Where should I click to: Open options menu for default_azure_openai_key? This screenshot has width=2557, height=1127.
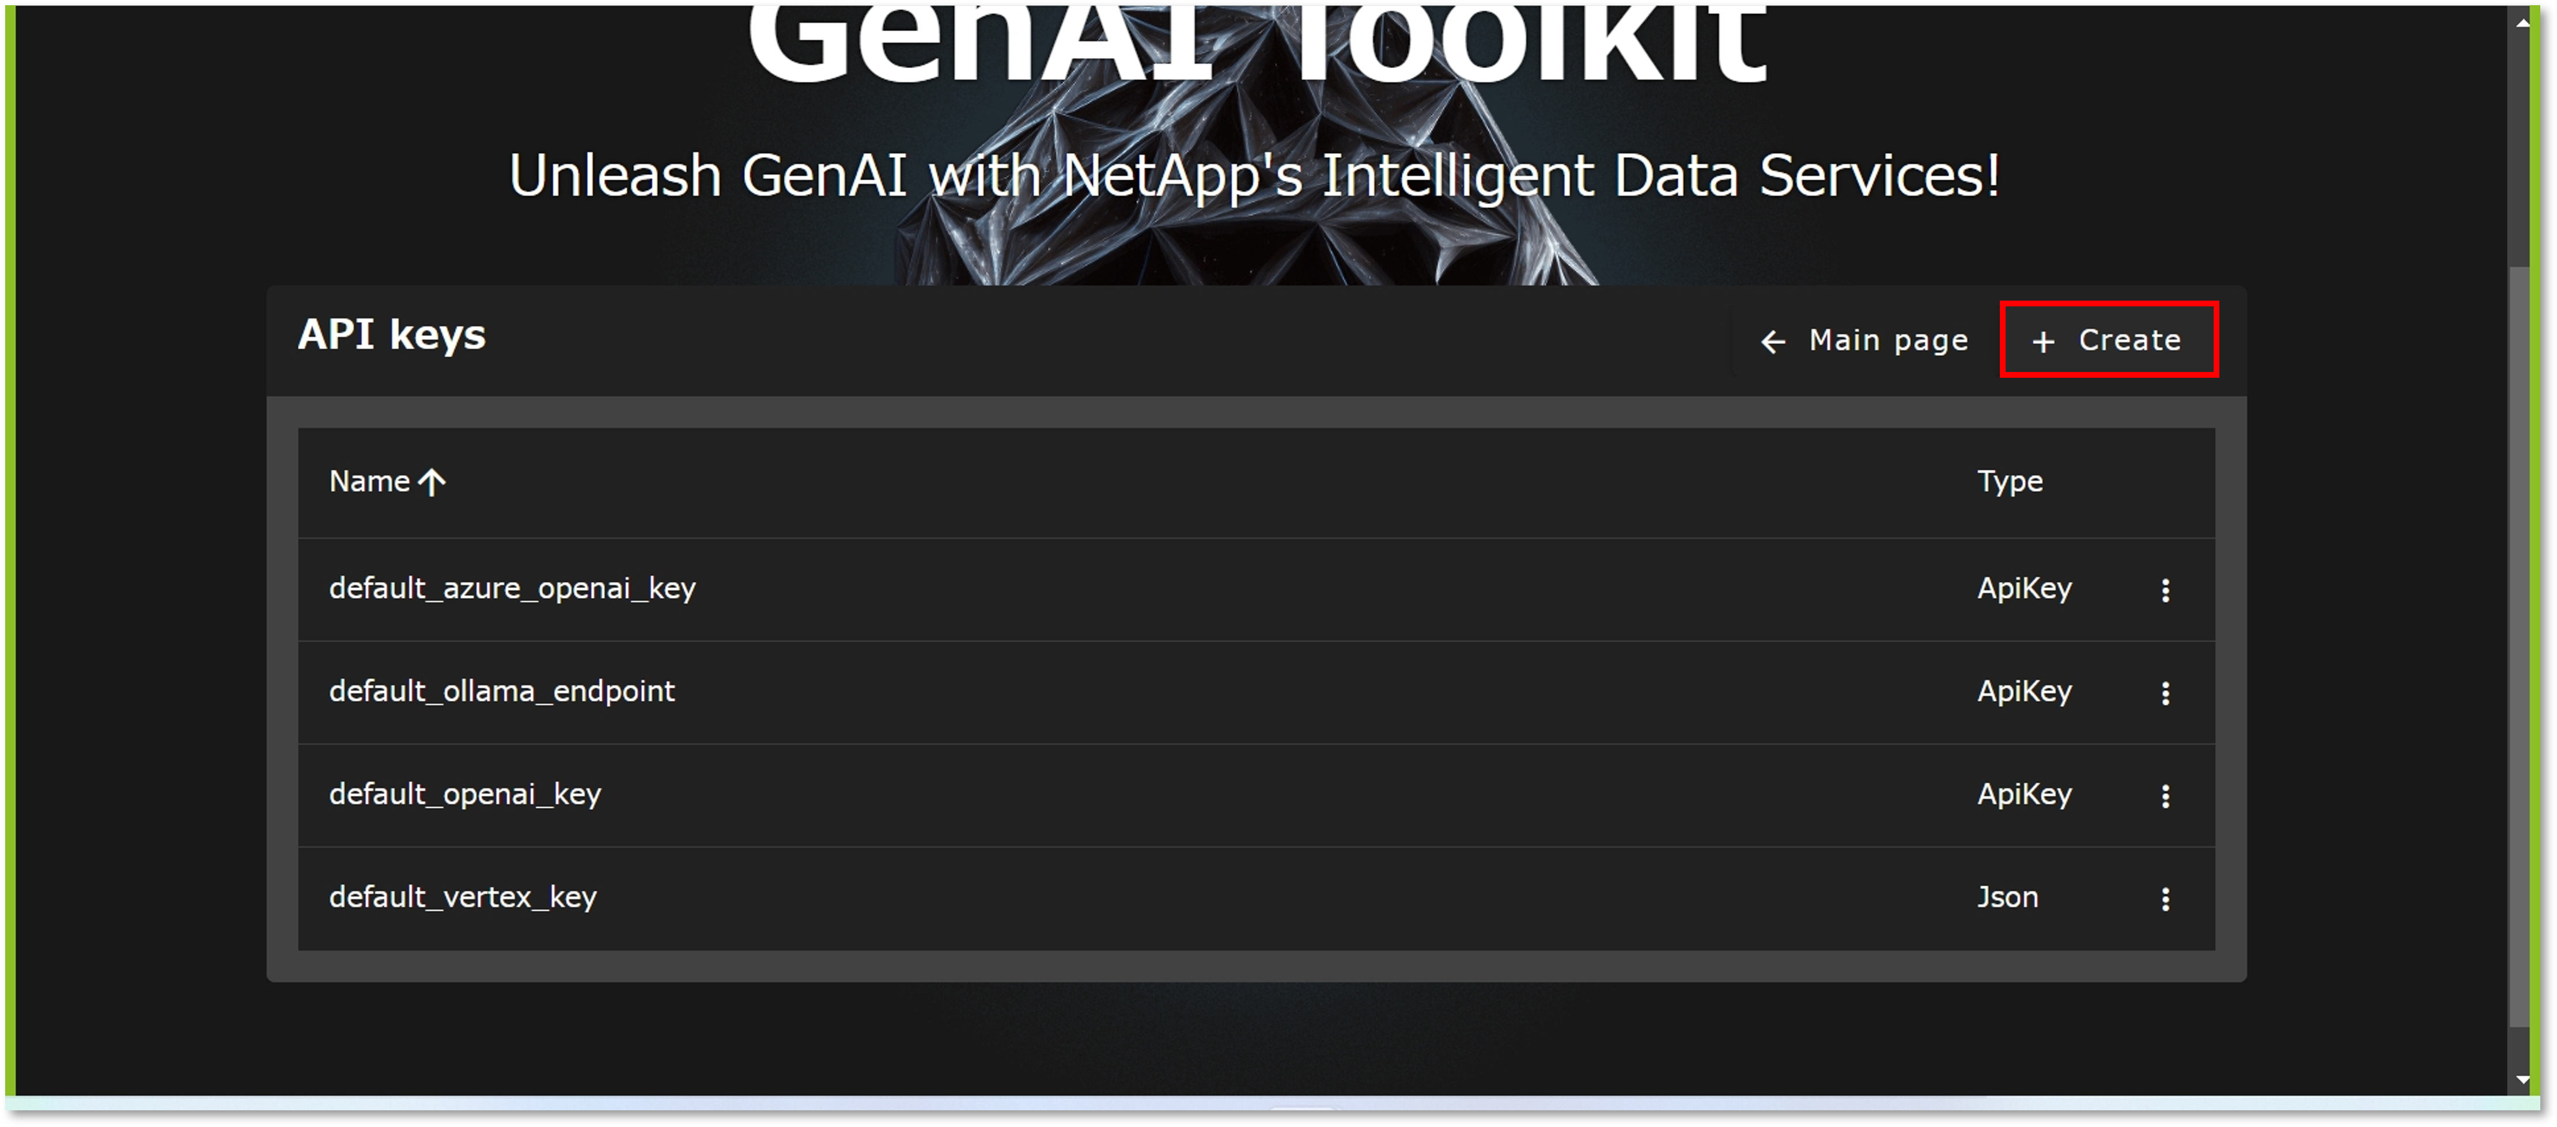[2165, 590]
